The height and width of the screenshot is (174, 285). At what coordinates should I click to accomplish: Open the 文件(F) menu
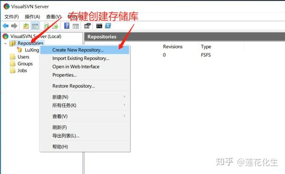coord(11,17)
